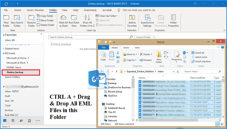Open People view in navigation bar
227x129 pixels.
tap(21, 121)
